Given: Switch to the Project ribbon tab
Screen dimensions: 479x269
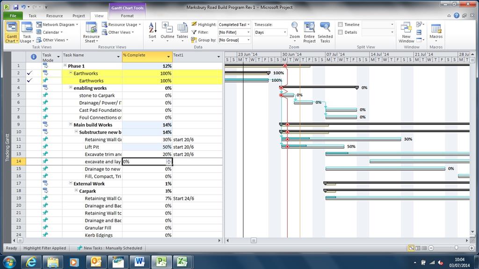Looking at the screenshot, I should (x=79, y=16).
